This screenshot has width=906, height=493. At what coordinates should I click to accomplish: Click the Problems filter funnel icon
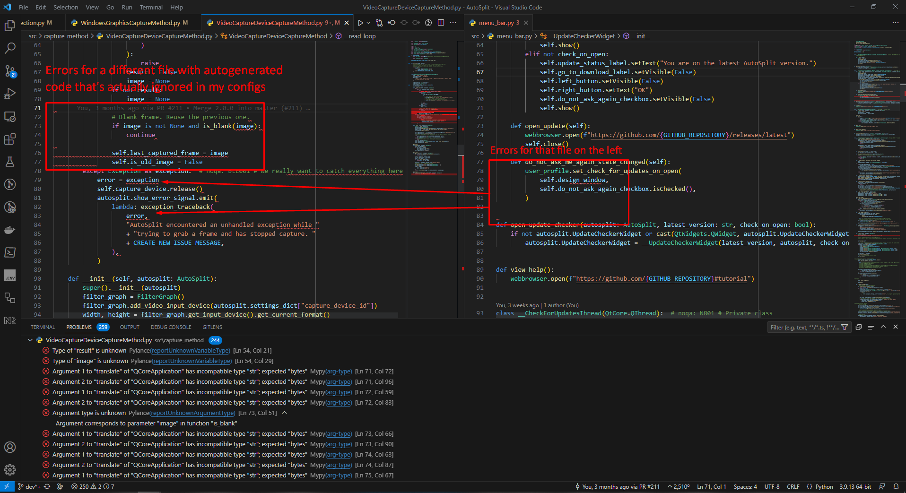pos(845,327)
